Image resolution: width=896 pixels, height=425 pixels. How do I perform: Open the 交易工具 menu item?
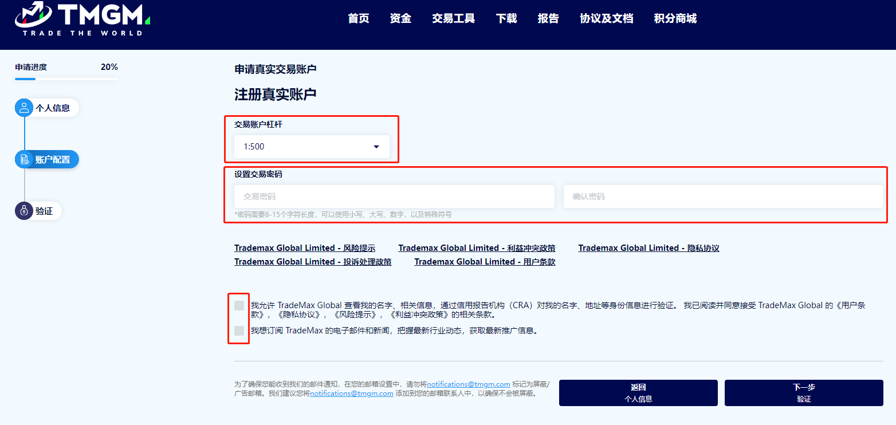pos(454,18)
